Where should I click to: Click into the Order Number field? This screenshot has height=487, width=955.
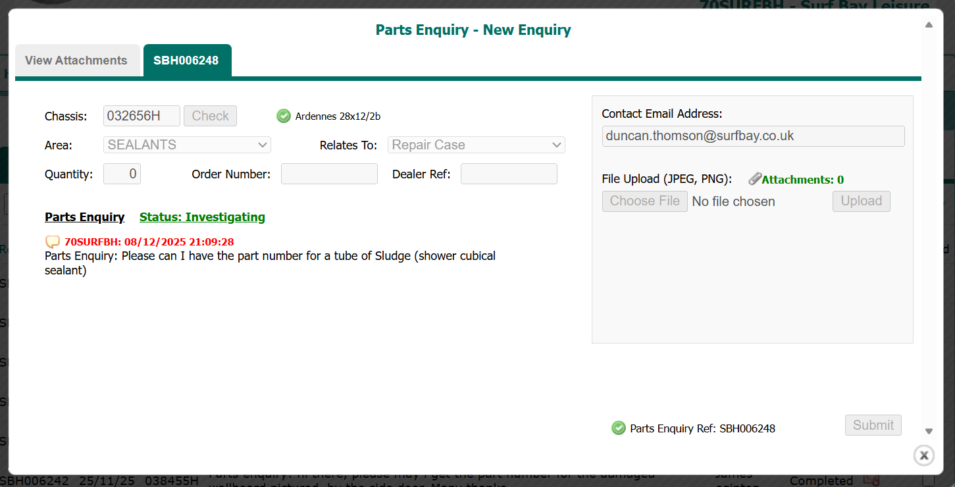click(x=329, y=174)
